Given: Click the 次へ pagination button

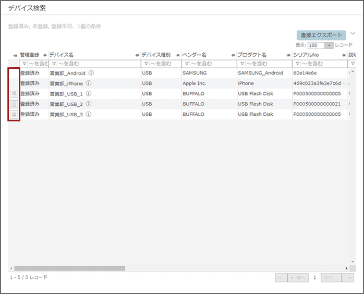Looking at the screenshot, I should point(331,278).
